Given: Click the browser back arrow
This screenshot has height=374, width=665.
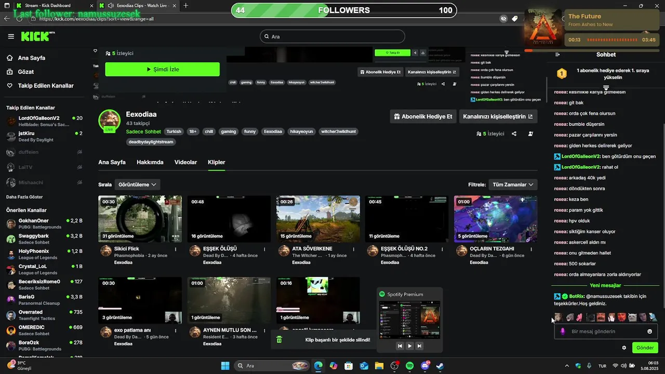Looking at the screenshot, I should click(7, 19).
